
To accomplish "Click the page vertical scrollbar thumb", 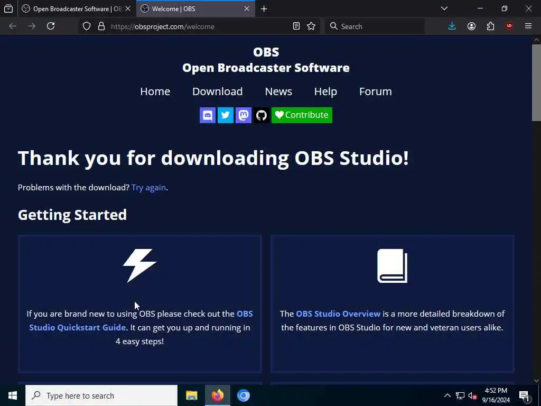I will coord(536,82).
